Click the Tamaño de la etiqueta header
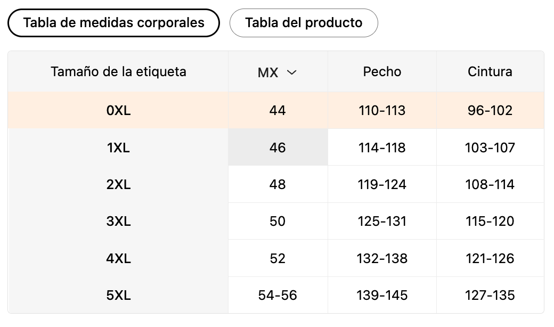Screen dimensions: 554x327 coord(118,71)
